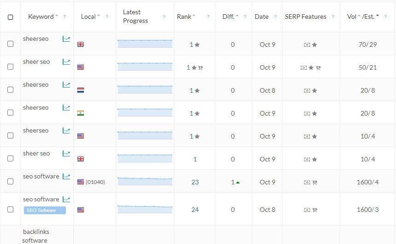Screen dimensions: 396x244
Task: Click the Latest Progress column header
Action: coord(135,17)
